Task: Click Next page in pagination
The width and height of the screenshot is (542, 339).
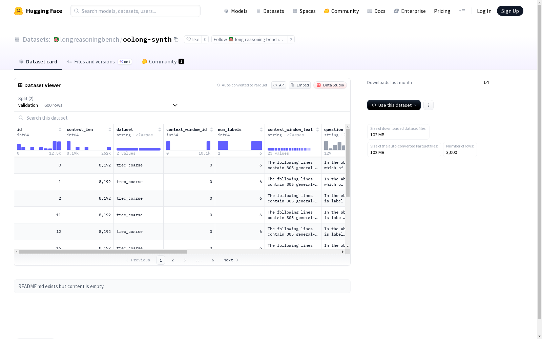Action: pos(231,260)
